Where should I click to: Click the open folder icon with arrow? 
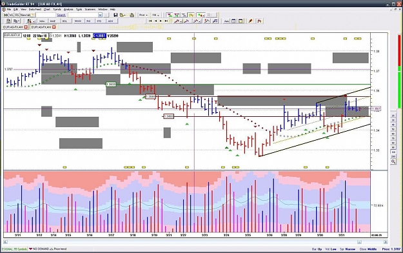pyautogui.click(x=123, y=15)
